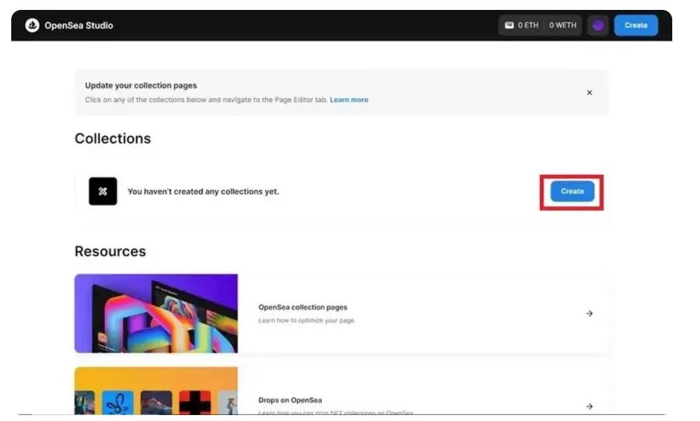Open the Drops on OpenSea resource title
Viewport: 700px width, 421px height.
click(290, 401)
